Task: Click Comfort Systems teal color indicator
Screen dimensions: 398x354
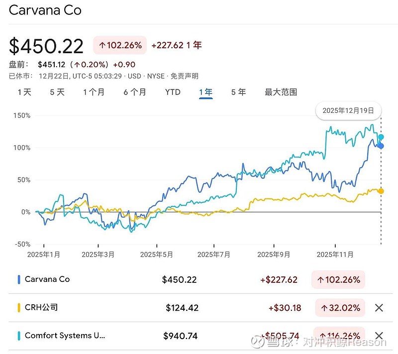Action: point(19,336)
